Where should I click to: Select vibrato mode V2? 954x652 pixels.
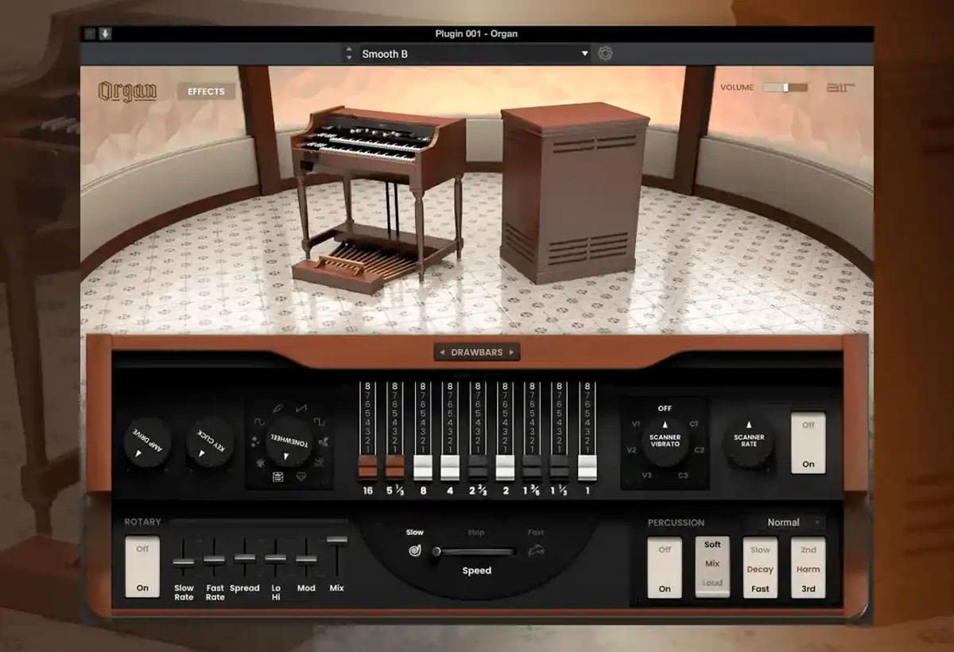coord(631,450)
